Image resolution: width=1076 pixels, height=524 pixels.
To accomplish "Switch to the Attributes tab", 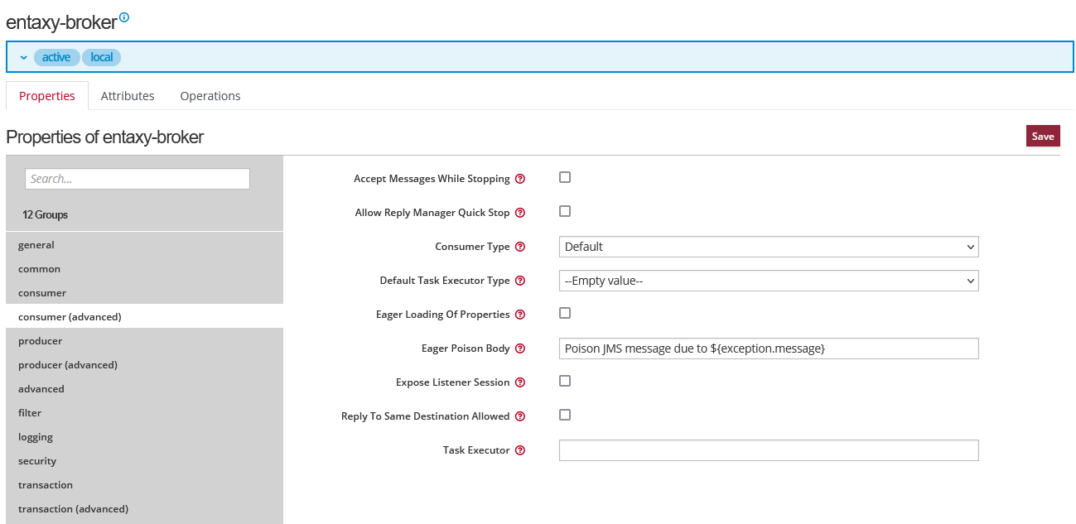I will 128,96.
